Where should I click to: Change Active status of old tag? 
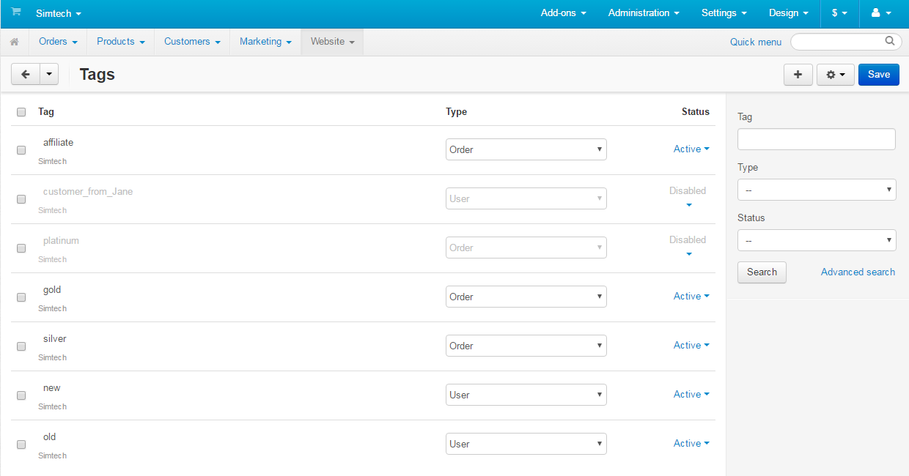point(691,443)
